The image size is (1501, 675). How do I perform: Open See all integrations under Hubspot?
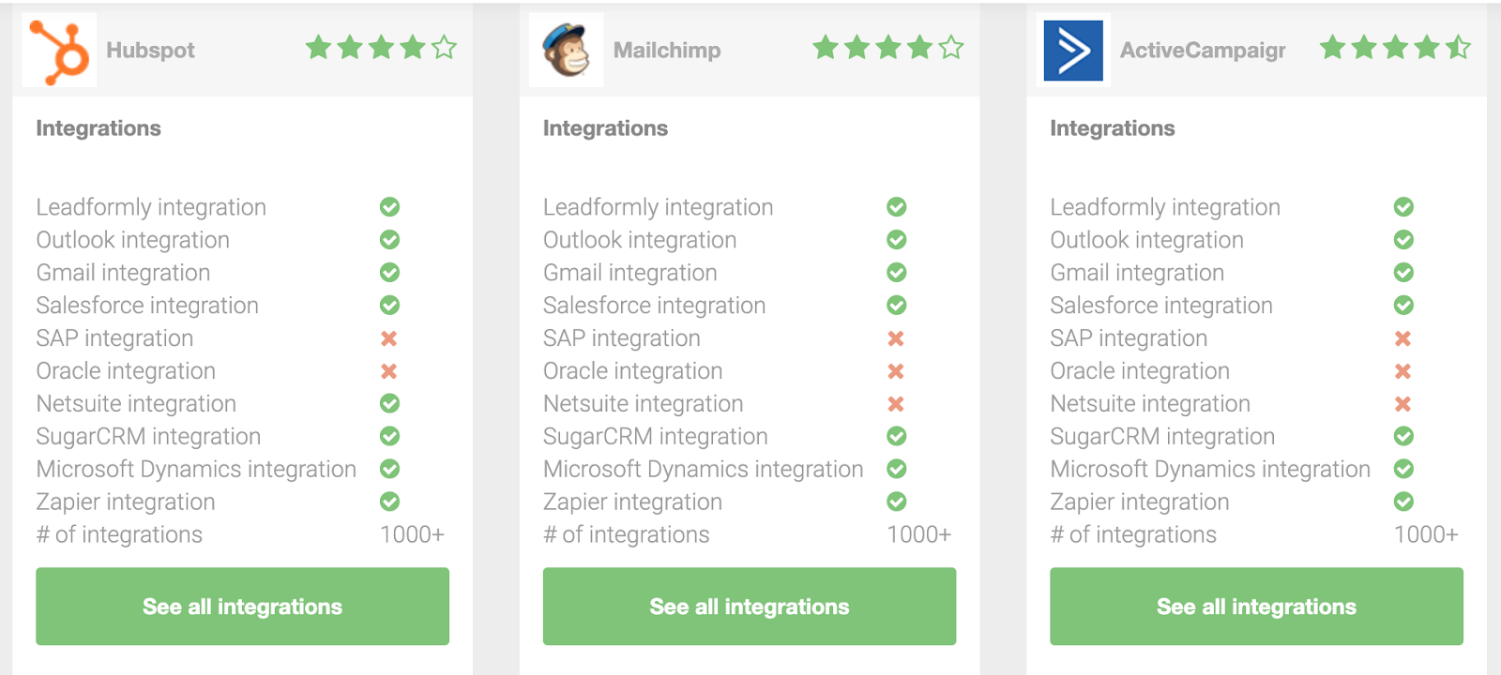click(242, 607)
